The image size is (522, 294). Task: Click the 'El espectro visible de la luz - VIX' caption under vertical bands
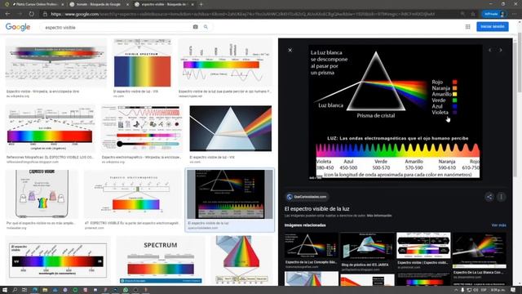[136, 91]
